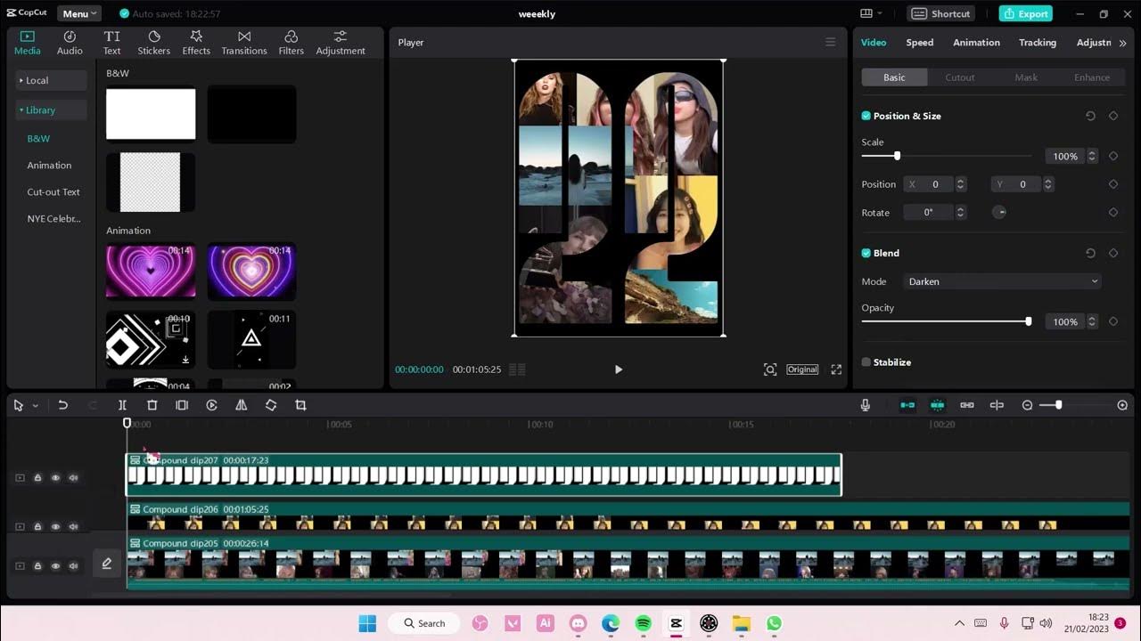This screenshot has height=641, width=1141.
Task: Reset the Position & Size settings
Action: click(1090, 116)
